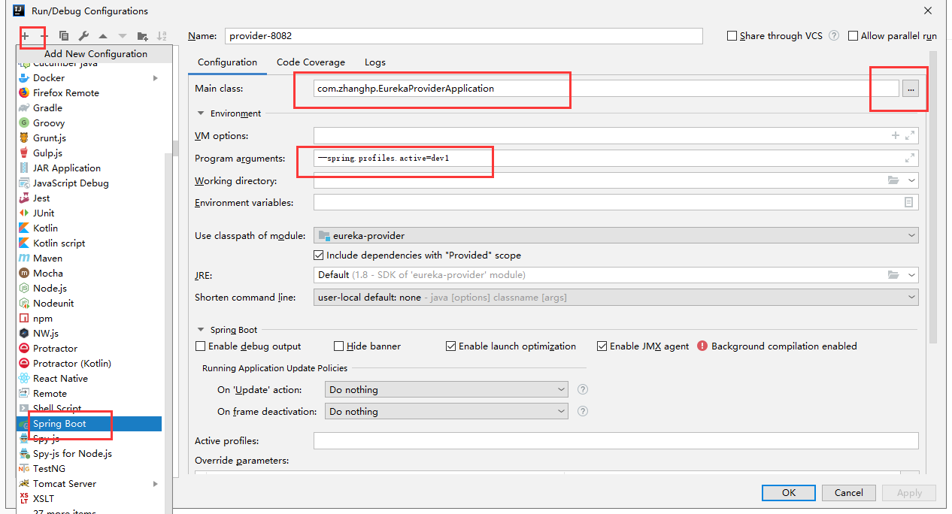Click the Sort configurations icon
Screen dimensions: 952x514
point(162,35)
